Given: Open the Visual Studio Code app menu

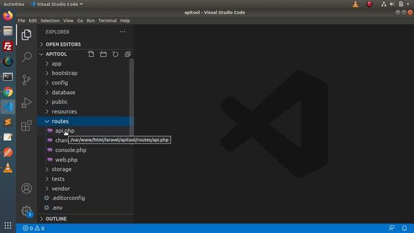Looking at the screenshot, I should click(x=56, y=5).
